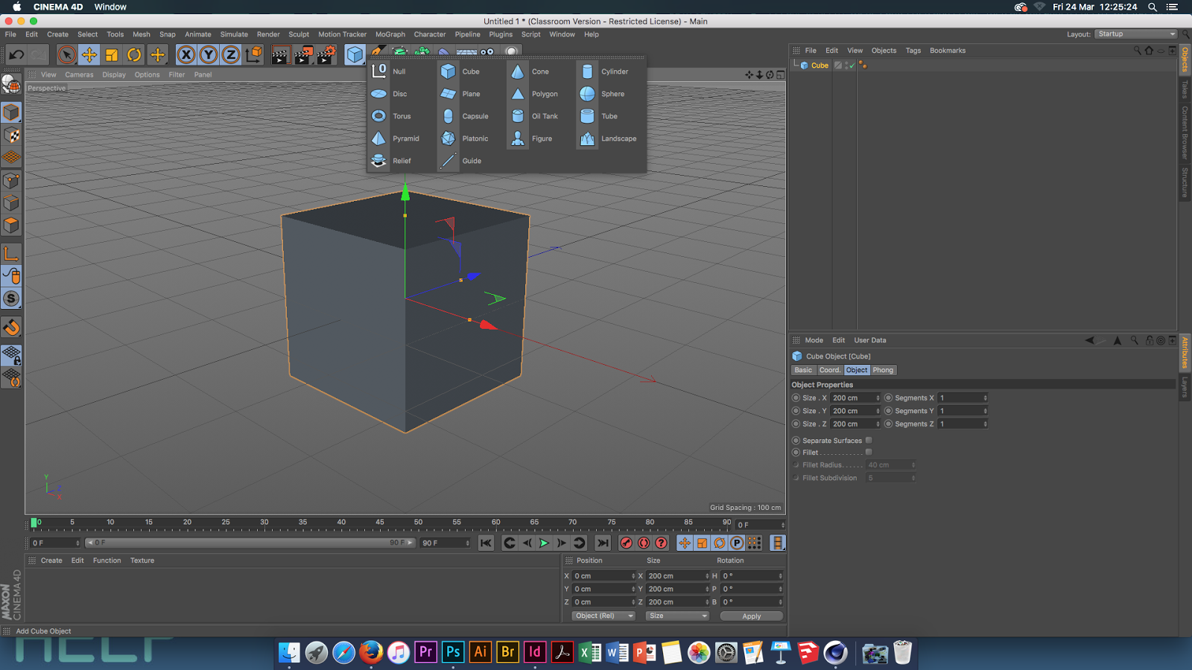Image resolution: width=1192 pixels, height=670 pixels.
Task: Select the Cube object in Object Manager
Action: coord(819,66)
